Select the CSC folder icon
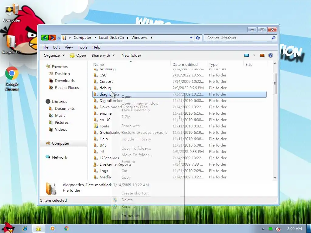Image resolution: width=311 pixels, height=233 pixels. 96,75
